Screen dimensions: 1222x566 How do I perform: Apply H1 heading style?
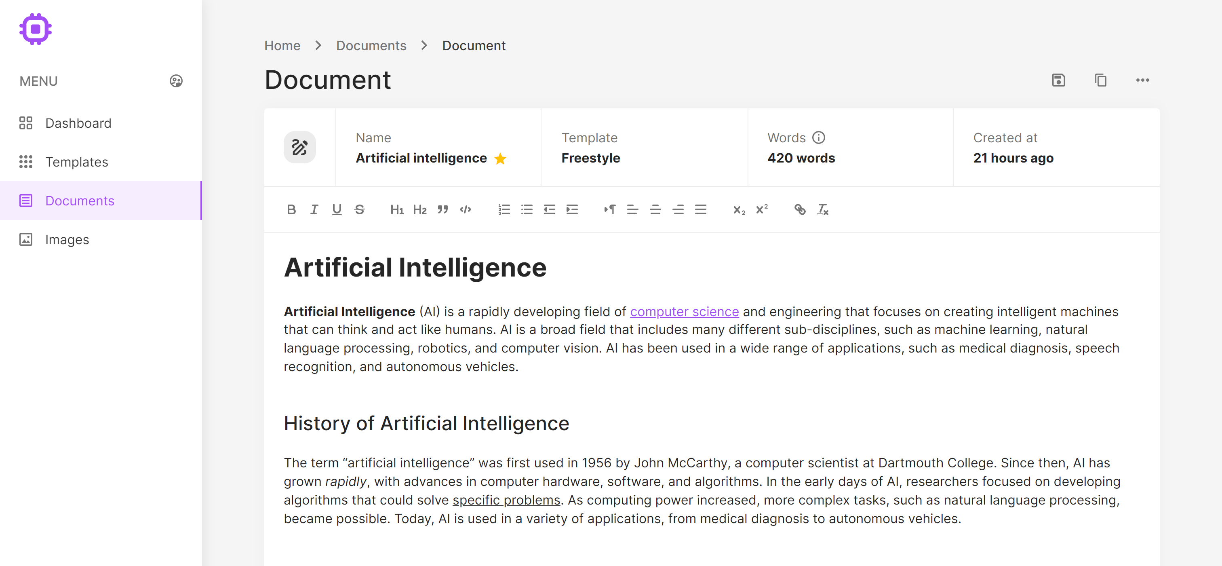pos(398,209)
